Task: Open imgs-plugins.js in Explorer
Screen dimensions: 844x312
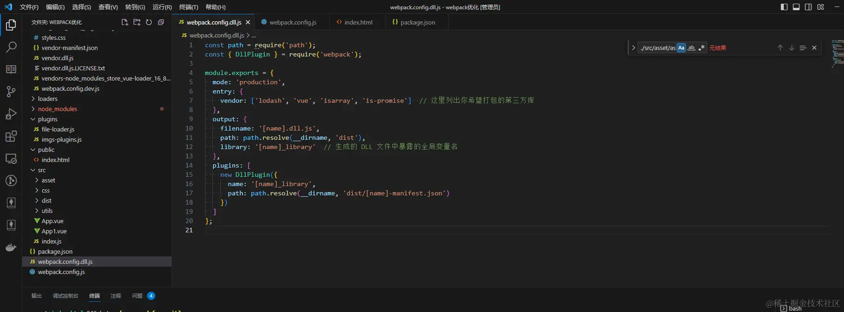Action: [x=97, y=139]
